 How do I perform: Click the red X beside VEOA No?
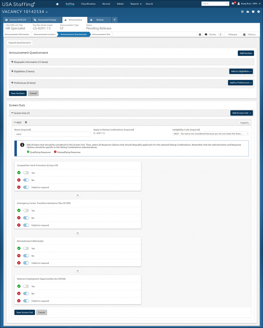coord(19,294)
